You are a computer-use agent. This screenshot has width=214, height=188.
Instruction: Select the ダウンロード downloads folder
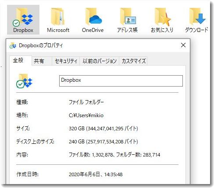tap(196, 20)
